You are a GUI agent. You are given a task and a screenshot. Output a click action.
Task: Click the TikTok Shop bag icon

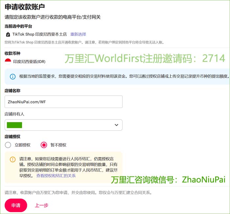tap(8, 34)
